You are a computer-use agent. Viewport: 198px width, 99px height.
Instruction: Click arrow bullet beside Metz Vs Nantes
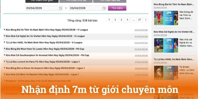[5, 74]
